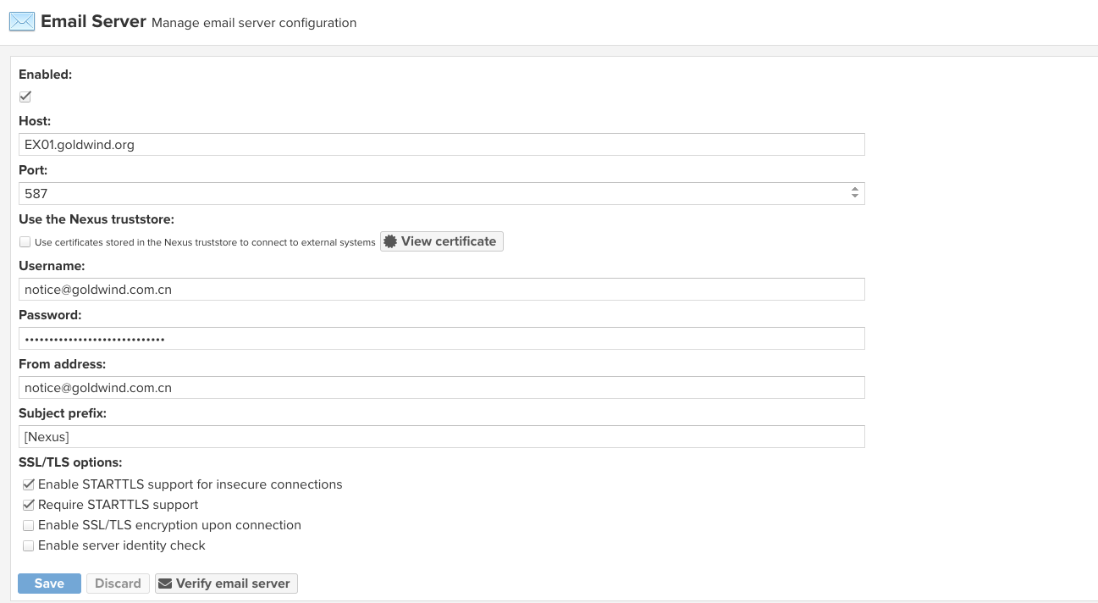Viewport: 1098px width, 603px height.
Task: Click the Username input field
Action: click(x=440, y=290)
